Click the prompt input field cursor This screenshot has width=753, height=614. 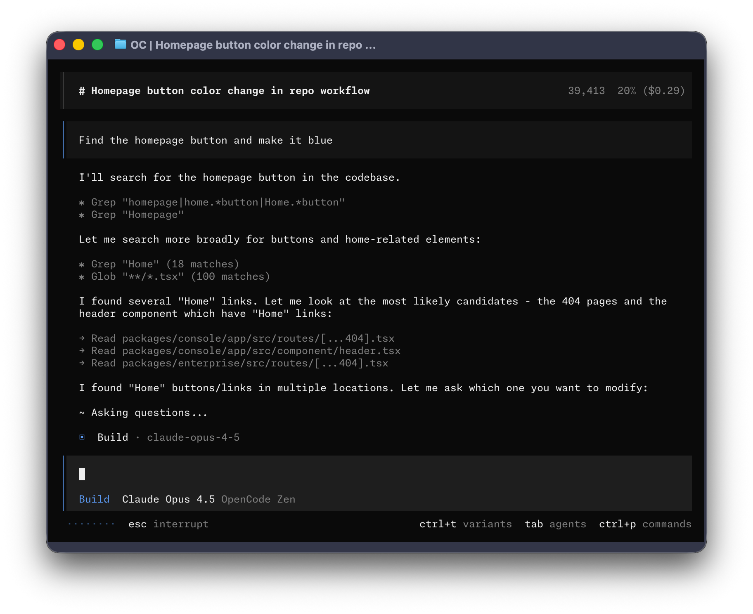pos(82,475)
